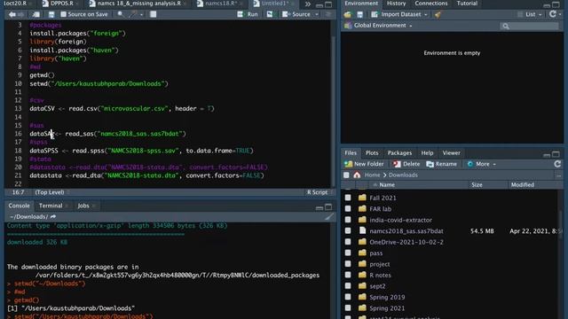This screenshot has height=319, width=568.
Task: Load workspace from the Environment pane
Action: (347, 14)
